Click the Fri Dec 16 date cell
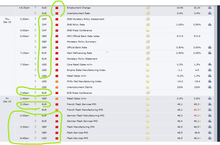Image resolution: width=220 pixels, height=145 pixels. 7,100
